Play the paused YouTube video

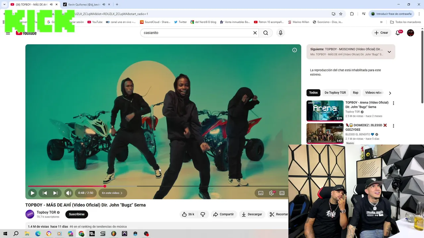32,193
